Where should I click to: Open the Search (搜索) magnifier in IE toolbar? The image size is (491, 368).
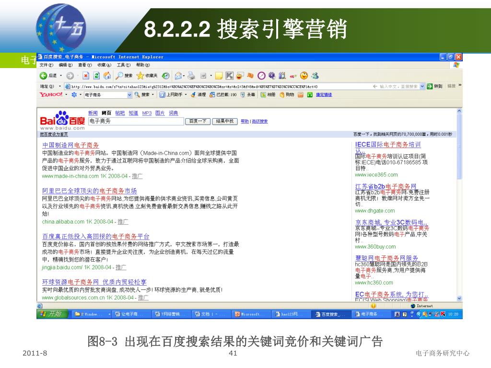tap(124, 76)
